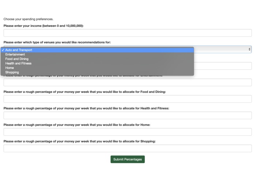Click the venue recommendations question label
Screen dimensions: 254x180
click(57, 42)
